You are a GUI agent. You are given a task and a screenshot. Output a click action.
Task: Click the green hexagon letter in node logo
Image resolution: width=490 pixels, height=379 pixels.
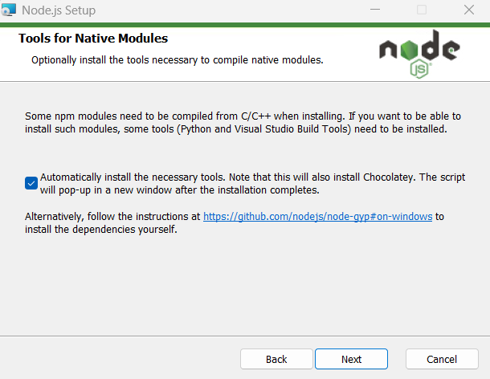click(409, 50)
